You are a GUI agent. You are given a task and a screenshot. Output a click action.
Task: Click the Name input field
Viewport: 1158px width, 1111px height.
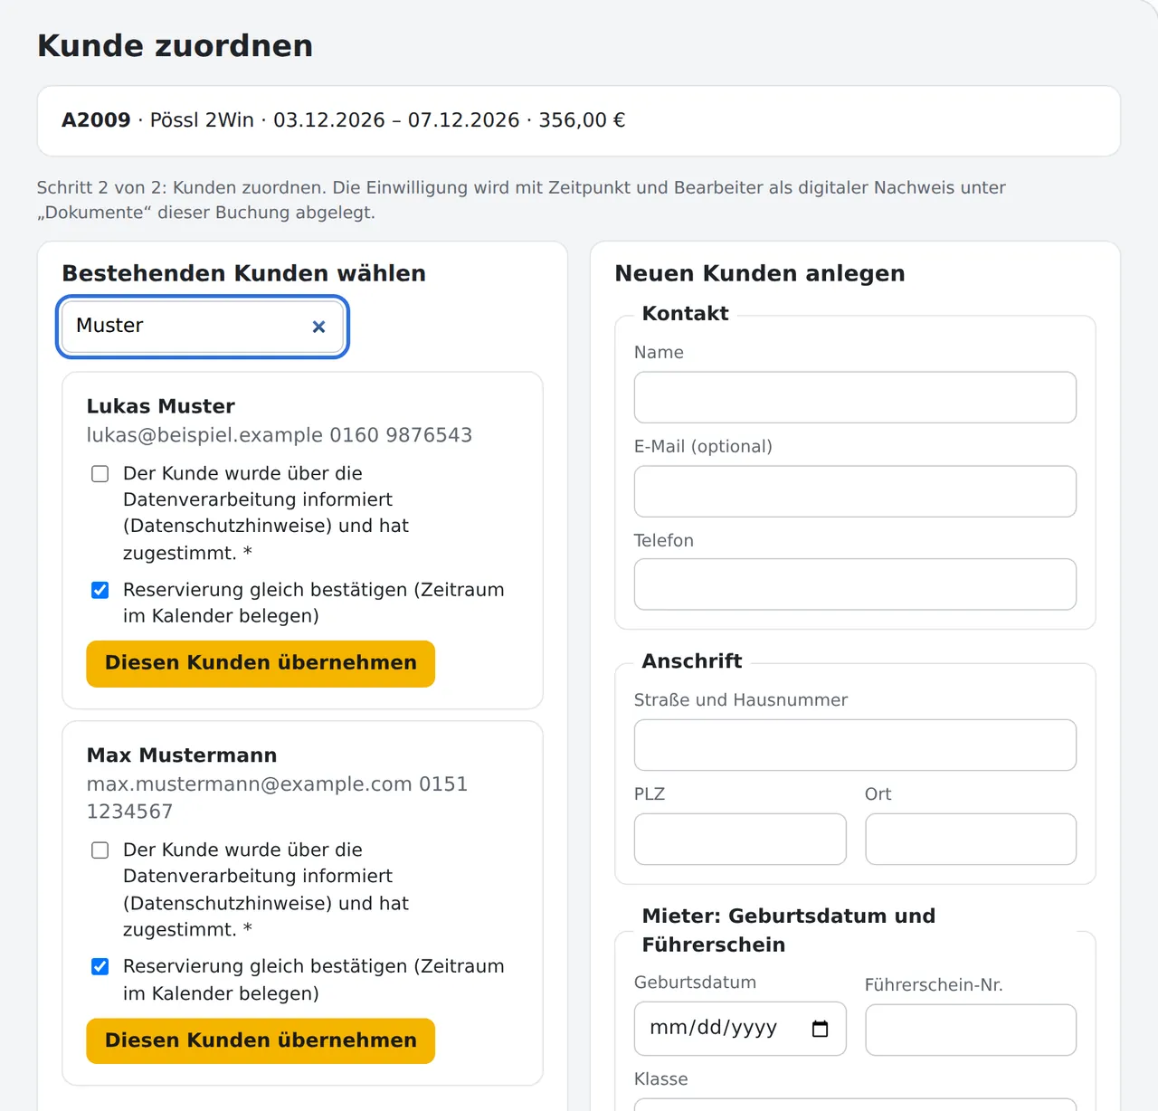click(855, 397)
